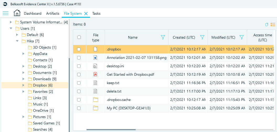
Task: Expand the Dropbox folder
Action: (x=24, y=85)
